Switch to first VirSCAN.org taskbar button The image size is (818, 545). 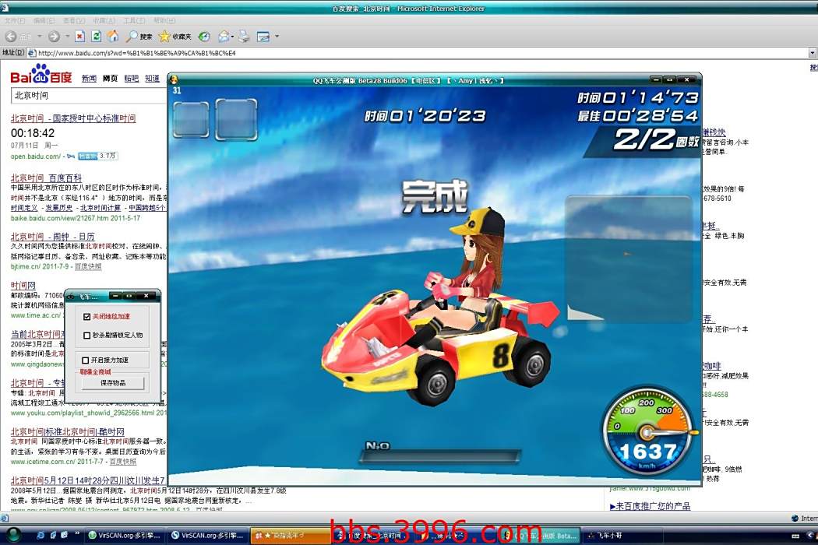point(125,535)
